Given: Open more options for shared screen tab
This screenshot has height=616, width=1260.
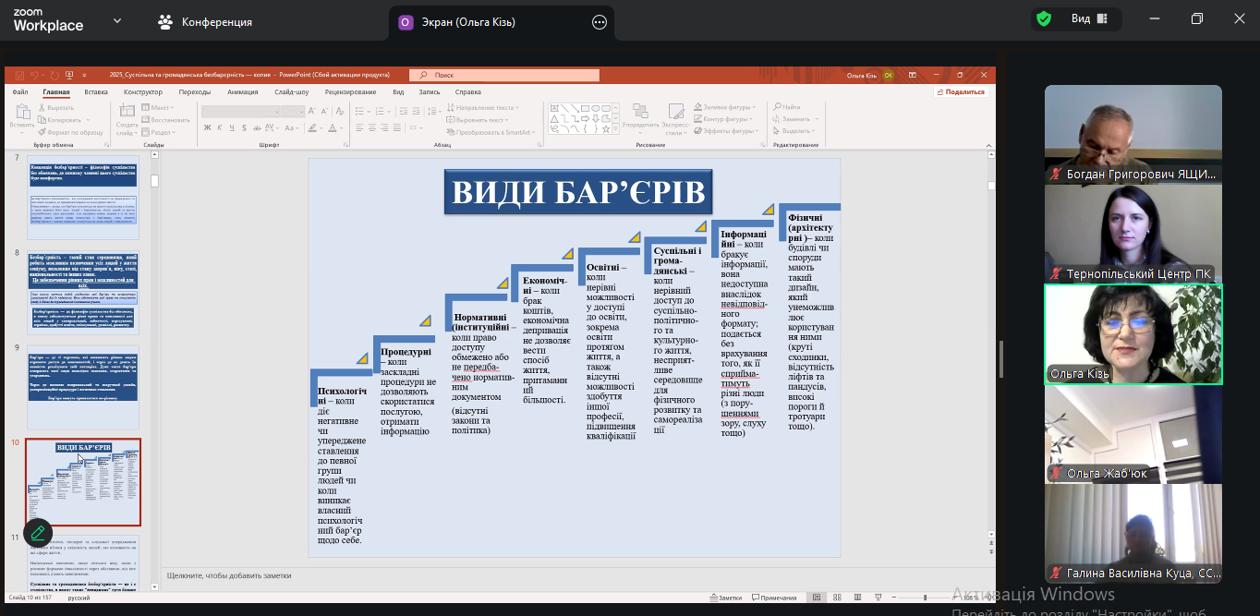Looking at the screenshot, I should click(x=600, y=21).
